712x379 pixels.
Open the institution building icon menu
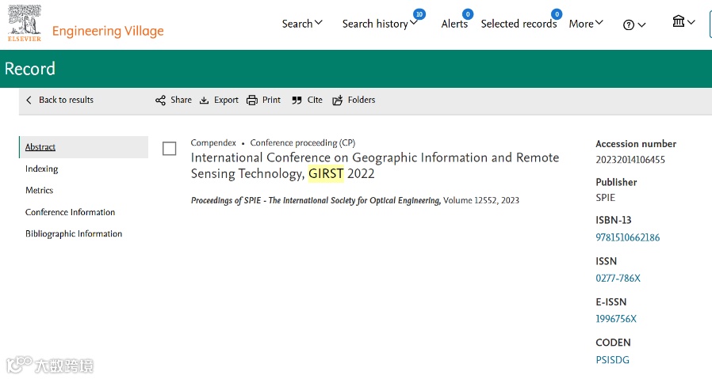683,21
